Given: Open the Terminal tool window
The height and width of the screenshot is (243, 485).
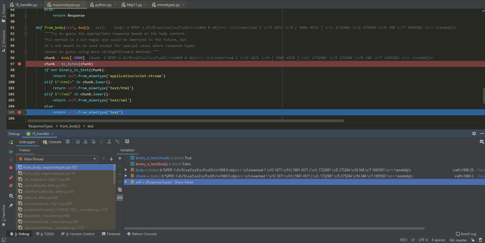Looking at the screenshot, I should [111, 234].
